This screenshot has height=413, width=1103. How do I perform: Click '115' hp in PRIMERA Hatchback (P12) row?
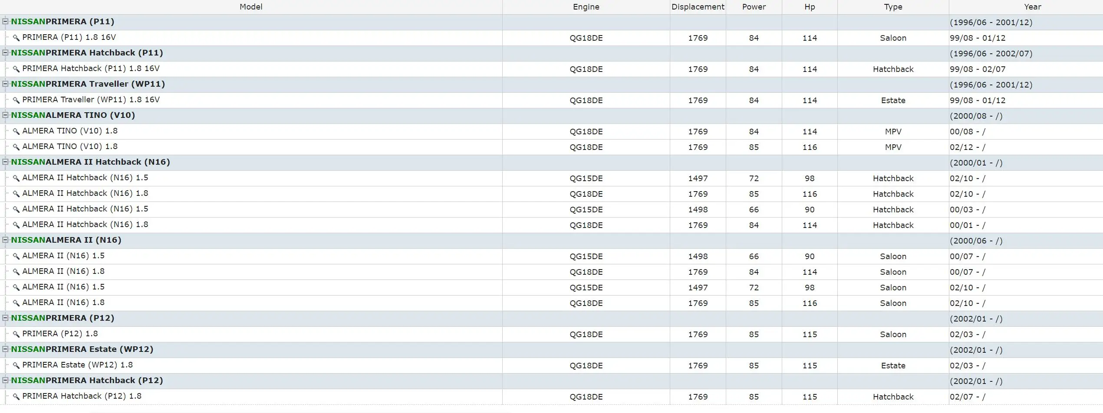coord(810,397)
